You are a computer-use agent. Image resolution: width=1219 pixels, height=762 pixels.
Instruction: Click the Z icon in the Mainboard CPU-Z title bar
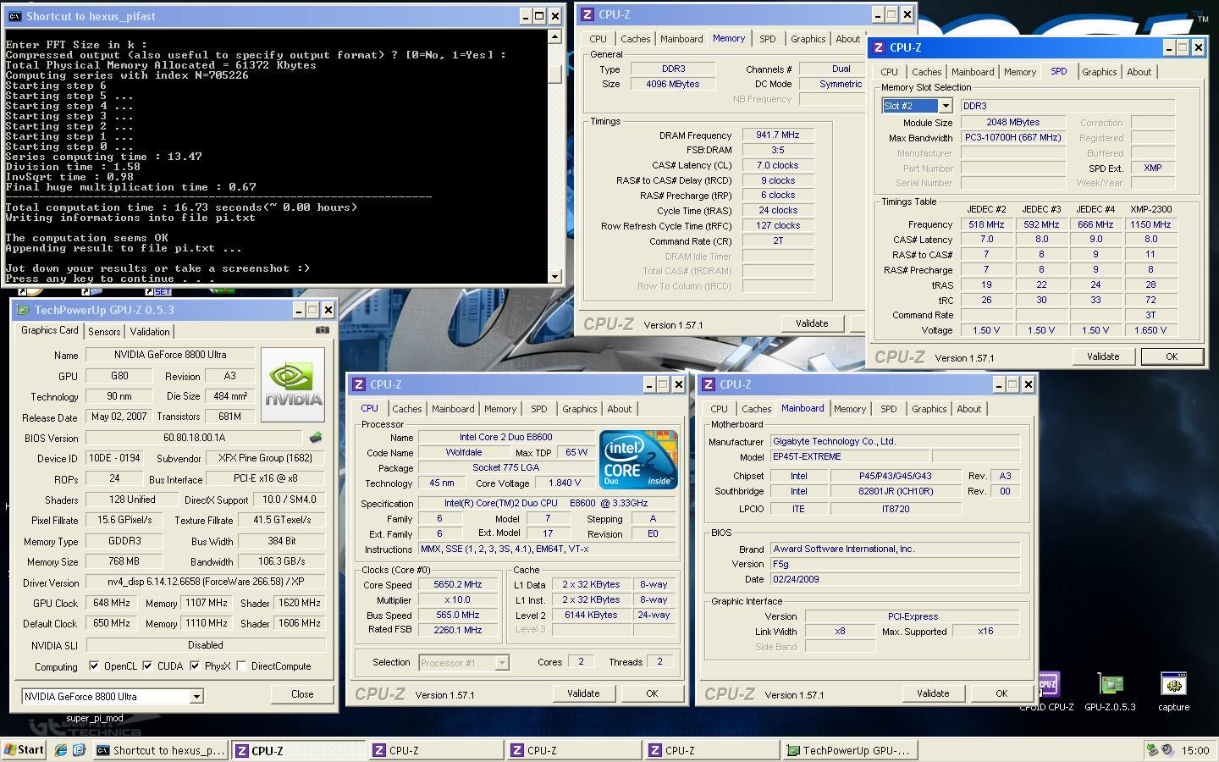(709, 384)
